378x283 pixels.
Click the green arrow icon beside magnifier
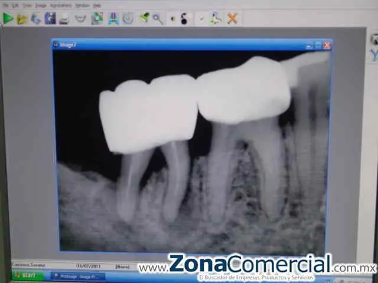[x=145, y=18]
